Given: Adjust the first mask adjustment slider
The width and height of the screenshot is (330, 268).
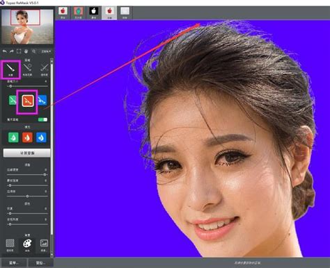Looking at the screenshot, I should 27,174.
